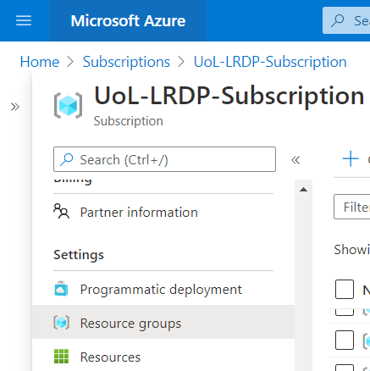Click the subscription cube icon beside title

tap(68, 105)
